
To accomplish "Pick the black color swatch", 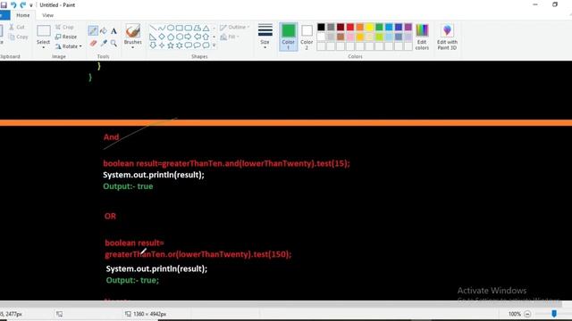I will (321, 27).
